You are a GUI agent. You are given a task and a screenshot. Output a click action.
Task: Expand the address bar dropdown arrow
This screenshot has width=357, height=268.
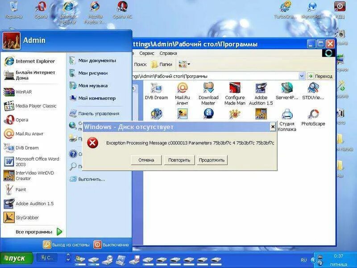[x=302, y=76]
